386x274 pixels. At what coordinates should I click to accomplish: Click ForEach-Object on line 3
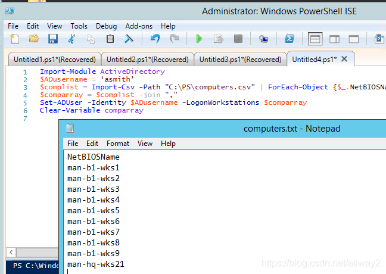[298, 87]
